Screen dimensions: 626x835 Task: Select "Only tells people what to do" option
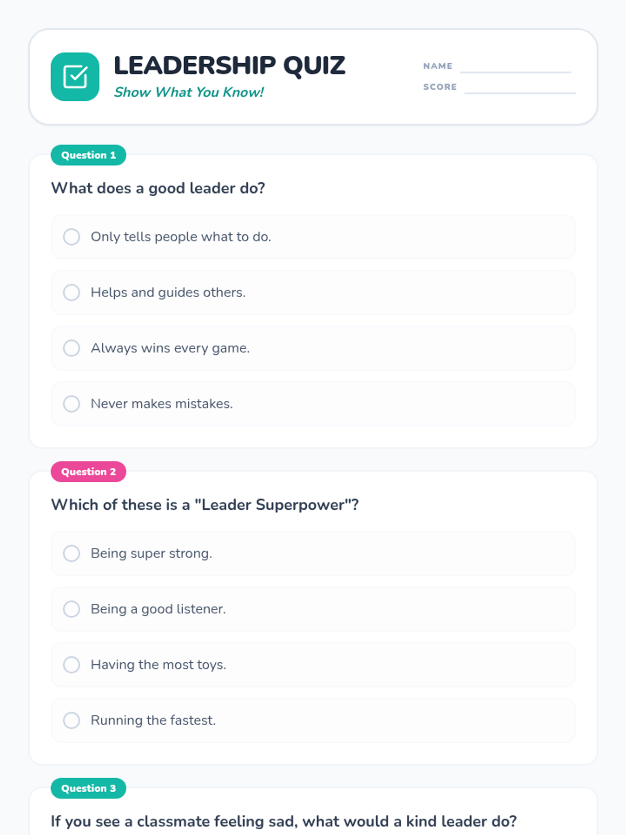(x=71, y=237)
